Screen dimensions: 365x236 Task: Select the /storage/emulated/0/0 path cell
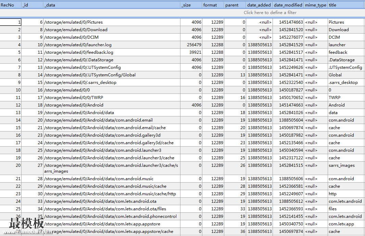click(112, 90)
